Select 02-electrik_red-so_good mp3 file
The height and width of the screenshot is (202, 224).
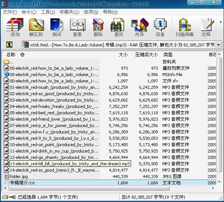54,94
